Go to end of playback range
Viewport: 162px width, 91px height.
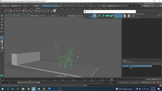click(x=160, y=79)
